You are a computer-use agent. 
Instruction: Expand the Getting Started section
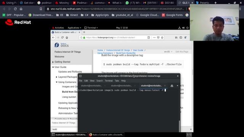[53, 62]
